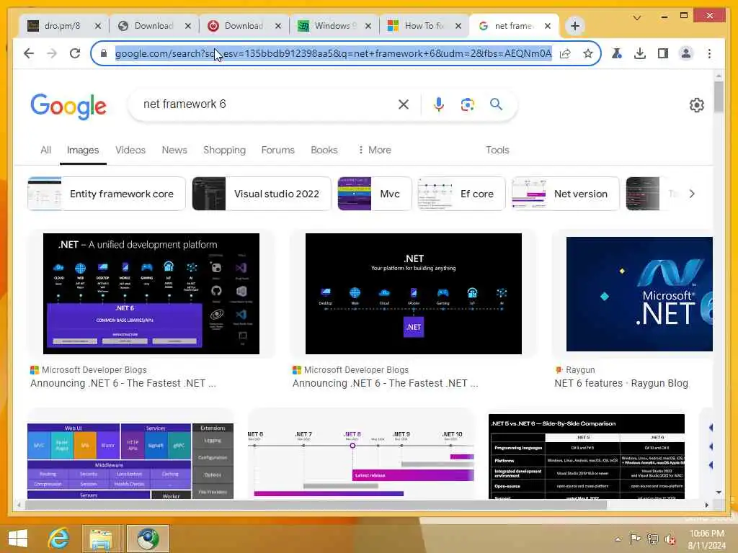Open a new tab with the plus button

(x=574, y=26)
